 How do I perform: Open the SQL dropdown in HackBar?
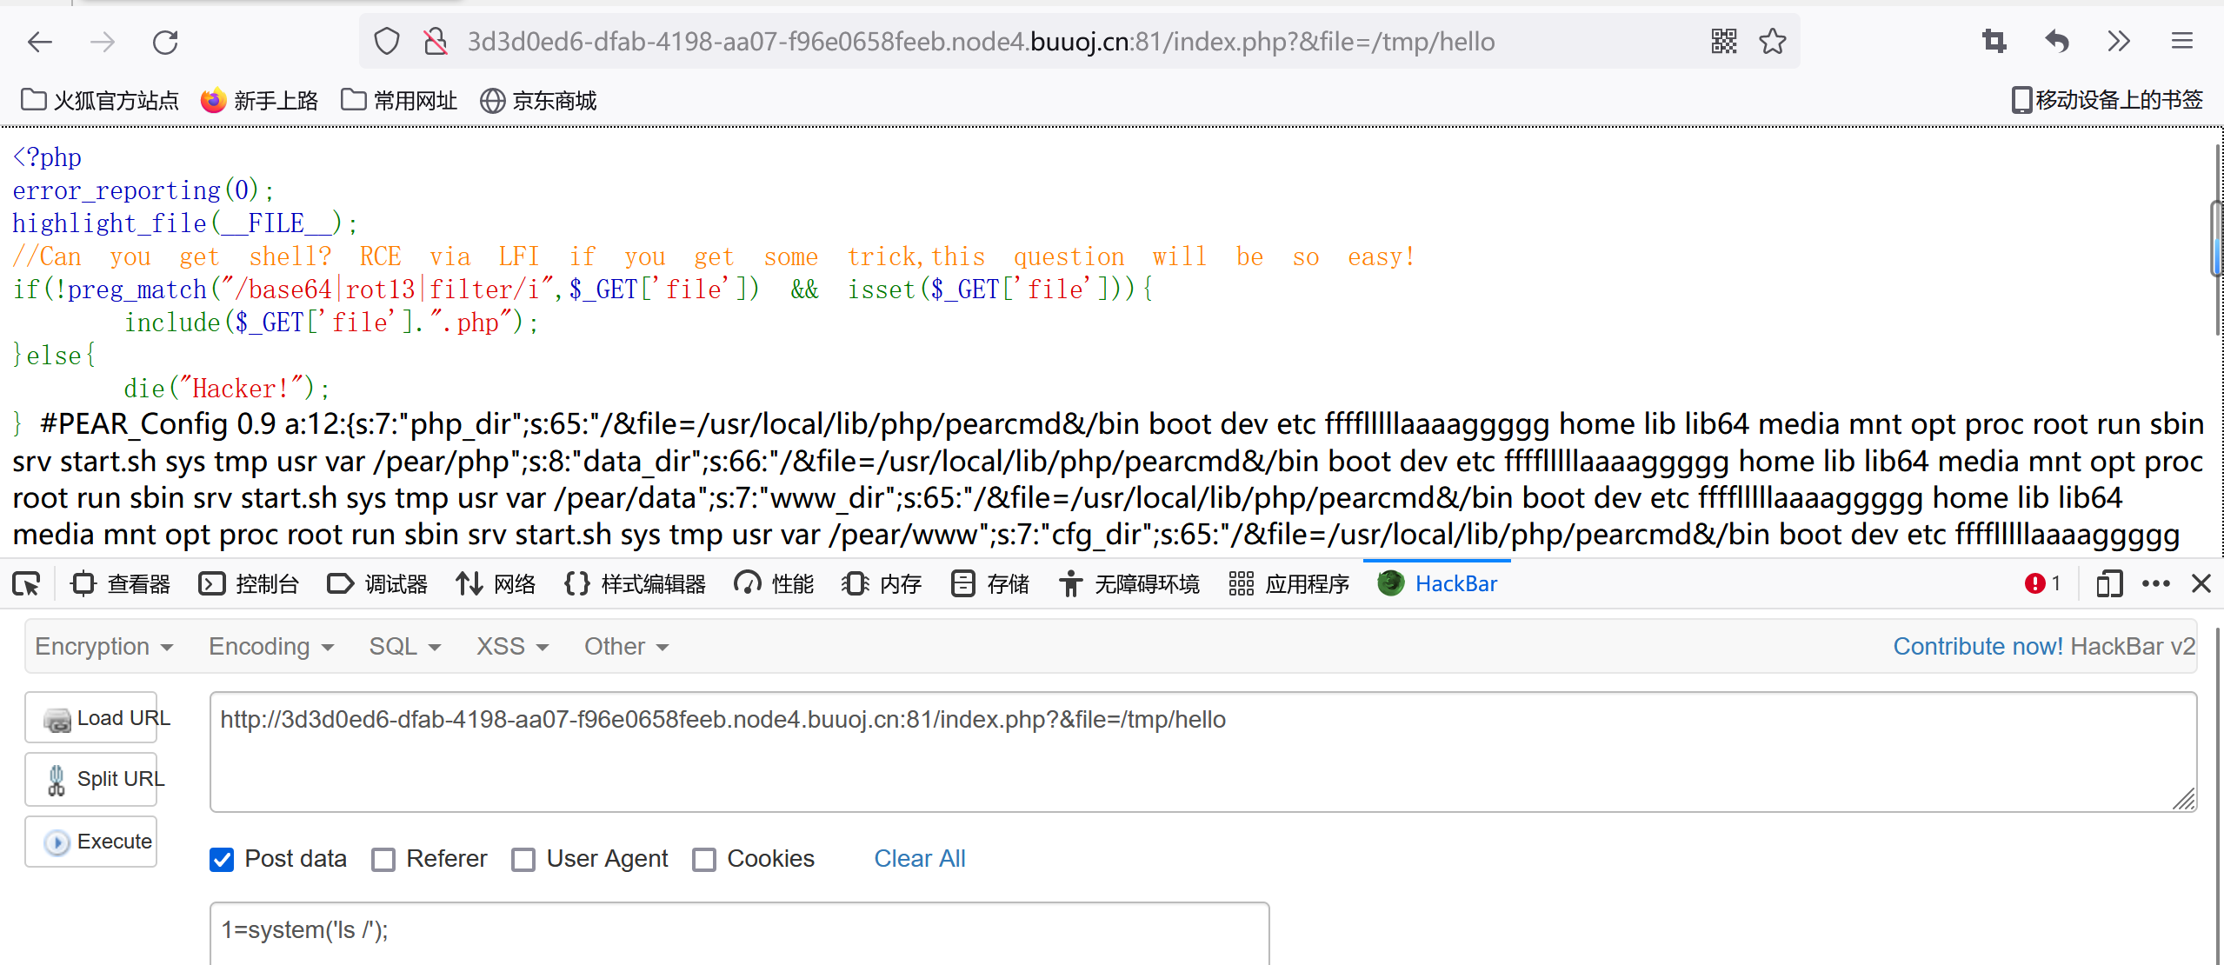(x=405, y=647)
